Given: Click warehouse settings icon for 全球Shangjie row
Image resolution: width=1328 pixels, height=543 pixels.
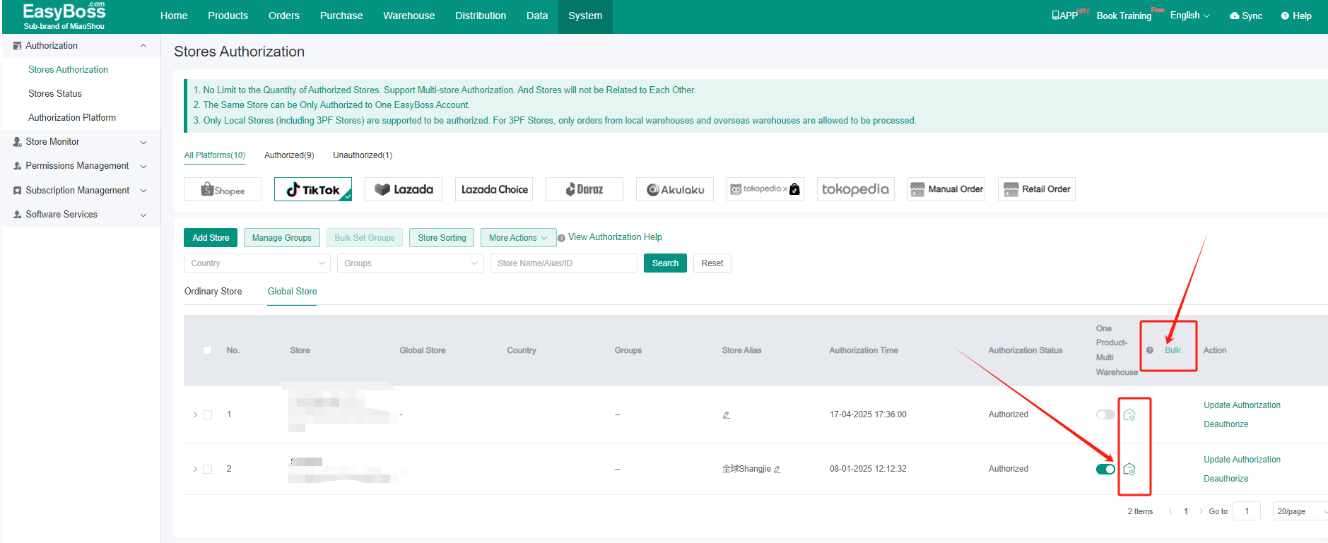Looking at the screenshot, I should point(1129,469).
